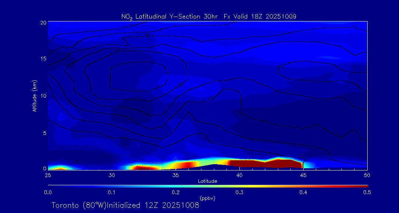Click the Latitude x-axis label

point(207,181)
